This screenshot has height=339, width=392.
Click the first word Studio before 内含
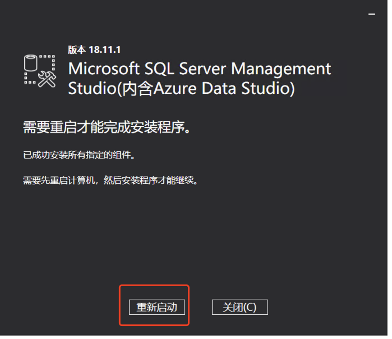(x=89, y=89)
